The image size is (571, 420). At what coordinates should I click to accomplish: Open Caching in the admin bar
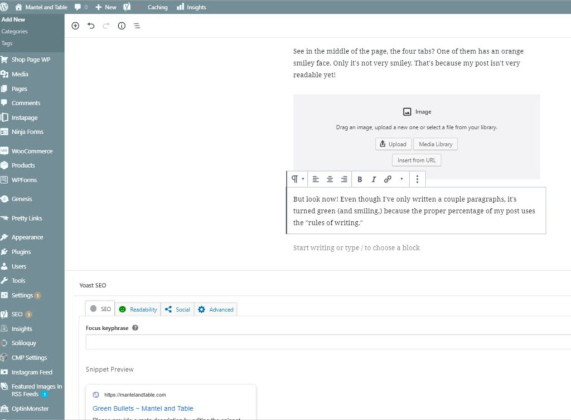(157, 7)
